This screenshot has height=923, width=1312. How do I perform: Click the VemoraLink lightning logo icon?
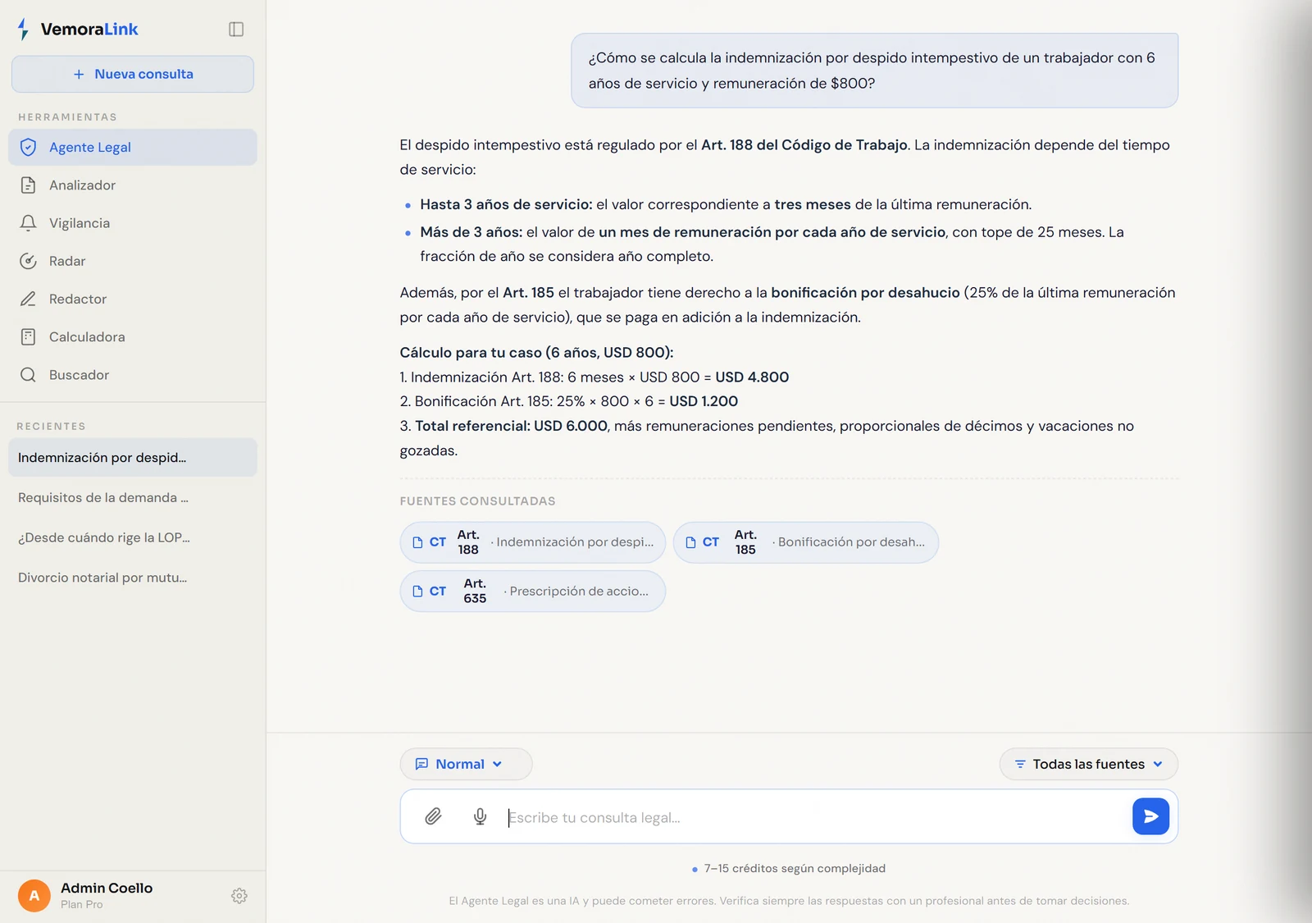pyautogui.click(x=24, y=30)
